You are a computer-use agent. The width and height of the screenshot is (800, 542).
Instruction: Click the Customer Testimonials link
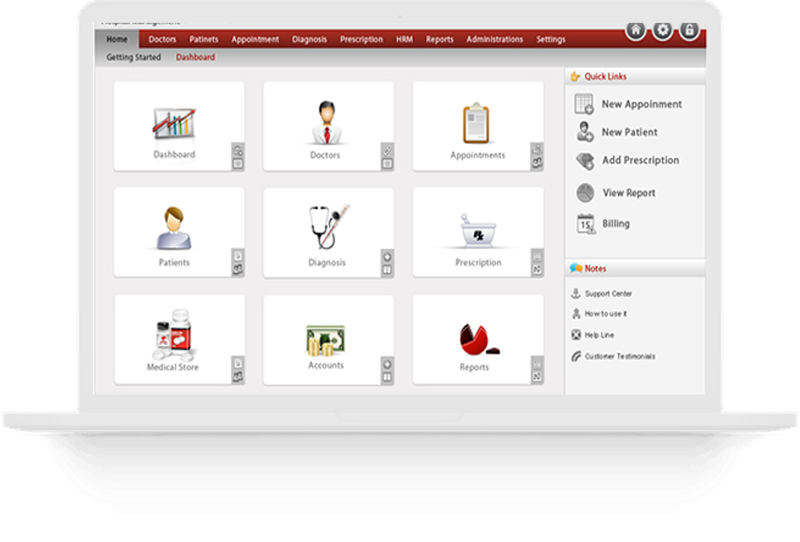619,357
